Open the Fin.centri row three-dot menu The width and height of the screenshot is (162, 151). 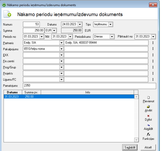153,61
